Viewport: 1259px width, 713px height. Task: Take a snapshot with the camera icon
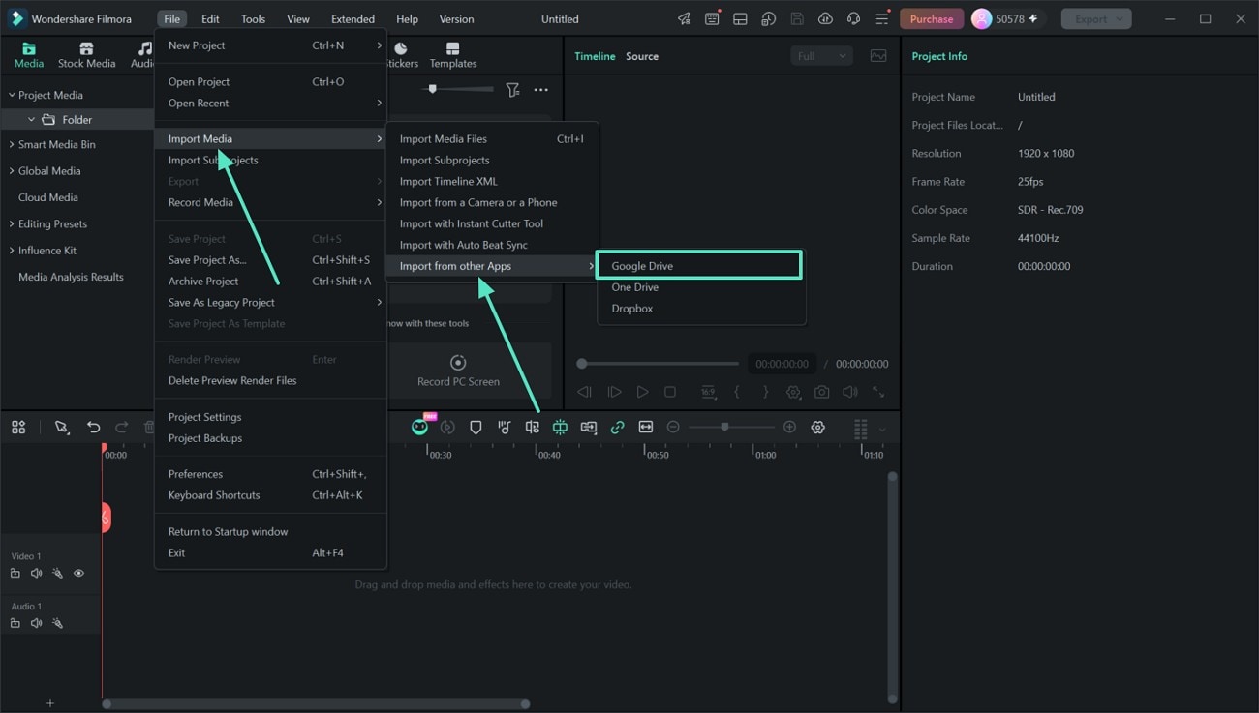click(x=821, y=392)
